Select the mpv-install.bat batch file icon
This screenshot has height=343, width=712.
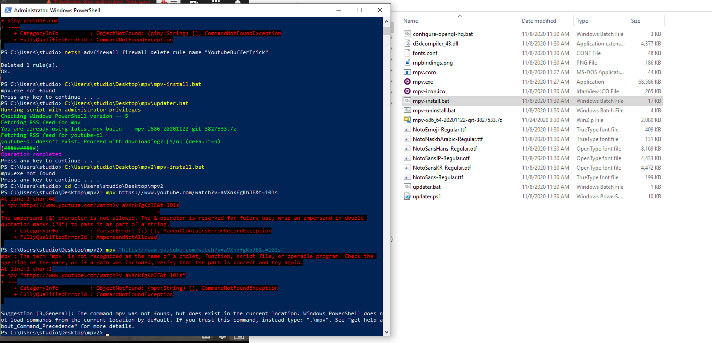tap(407, 101)
